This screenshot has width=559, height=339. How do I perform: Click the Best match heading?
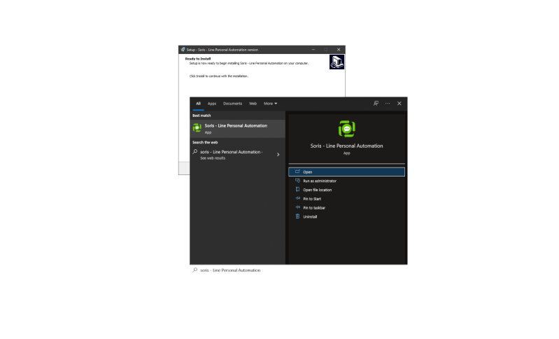point(201,116)
